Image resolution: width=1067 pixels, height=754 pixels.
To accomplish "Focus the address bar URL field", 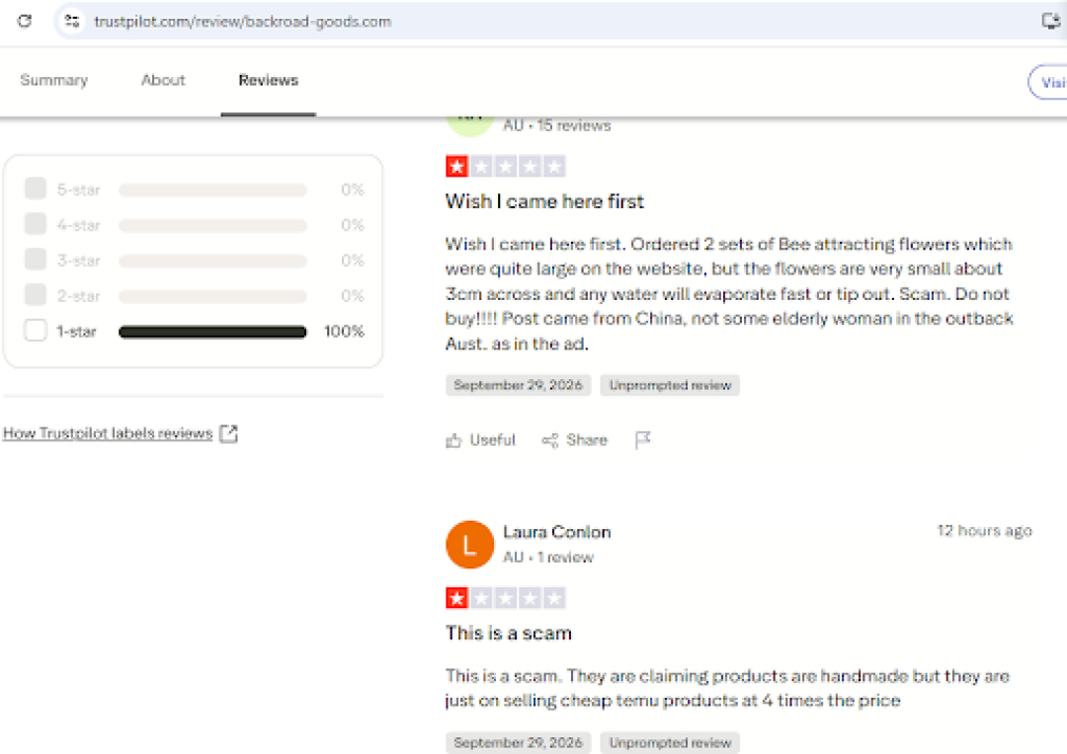I will [x=558, y=21].
